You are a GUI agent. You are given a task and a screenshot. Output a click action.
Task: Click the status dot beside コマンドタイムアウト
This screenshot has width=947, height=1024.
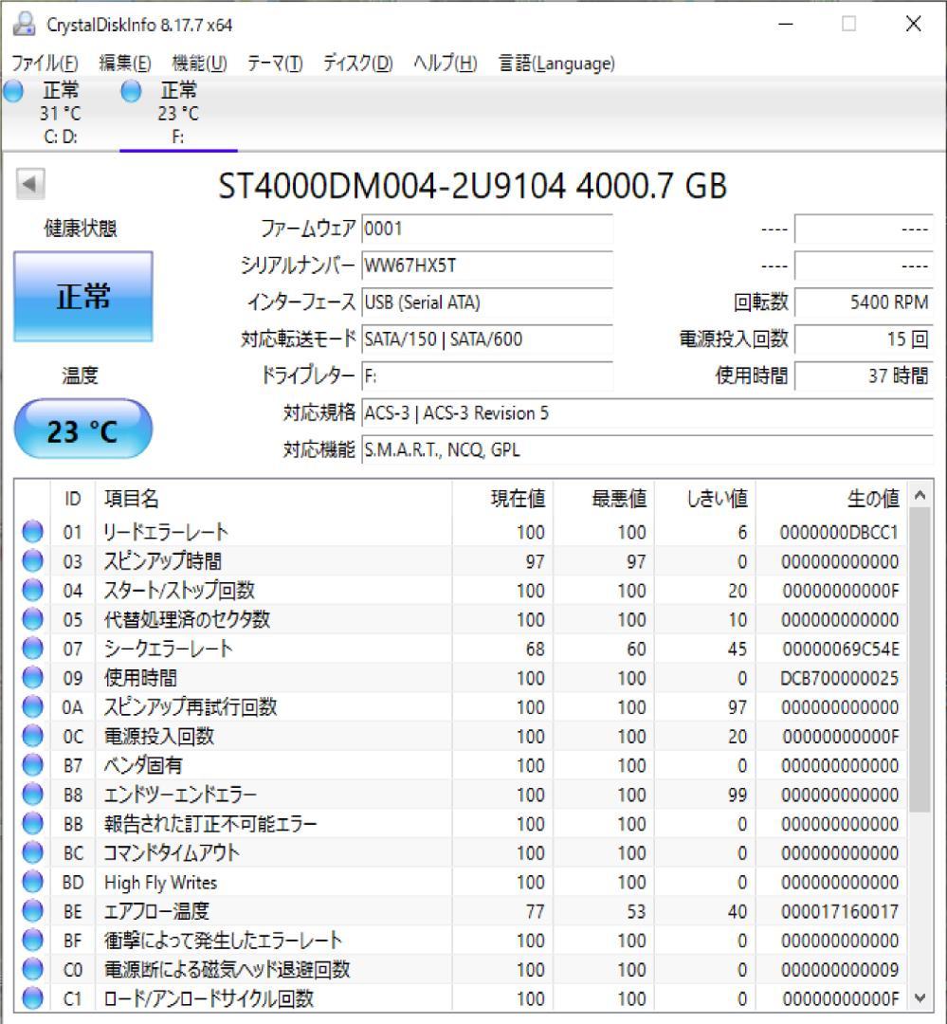tap(31, 853)
